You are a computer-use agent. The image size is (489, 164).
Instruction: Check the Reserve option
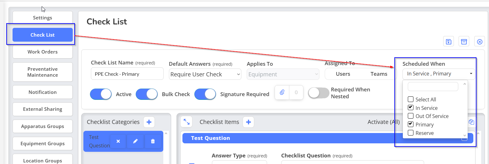[411, 133]
